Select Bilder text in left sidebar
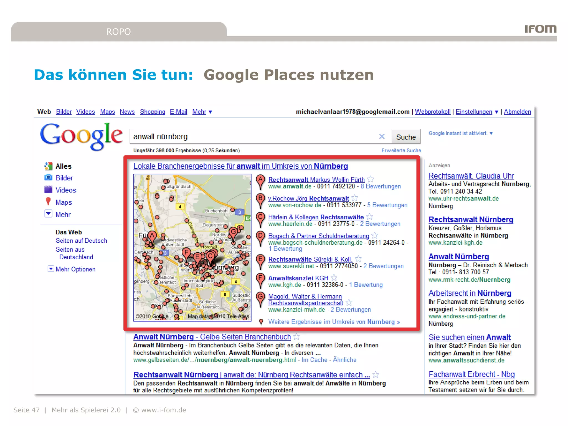Image resolution: width=568 pixels, height=426 pixels. (x=64, y=178)
